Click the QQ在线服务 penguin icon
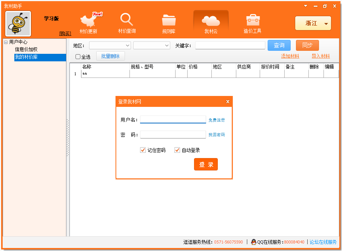Image resolution: width=342 pixels, height=251 pixels. tap(254, 242)
